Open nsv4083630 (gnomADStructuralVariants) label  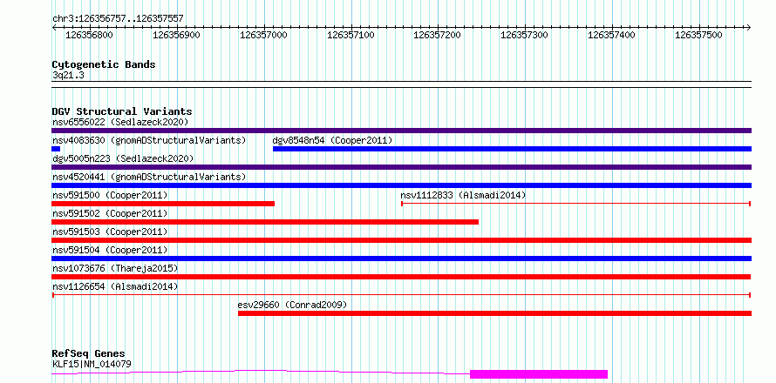(x=149, y=140)
